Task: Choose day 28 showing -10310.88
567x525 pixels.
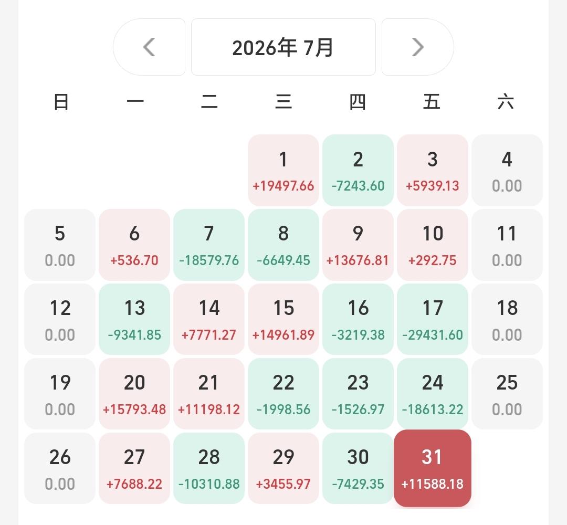Action: (209, 468)
